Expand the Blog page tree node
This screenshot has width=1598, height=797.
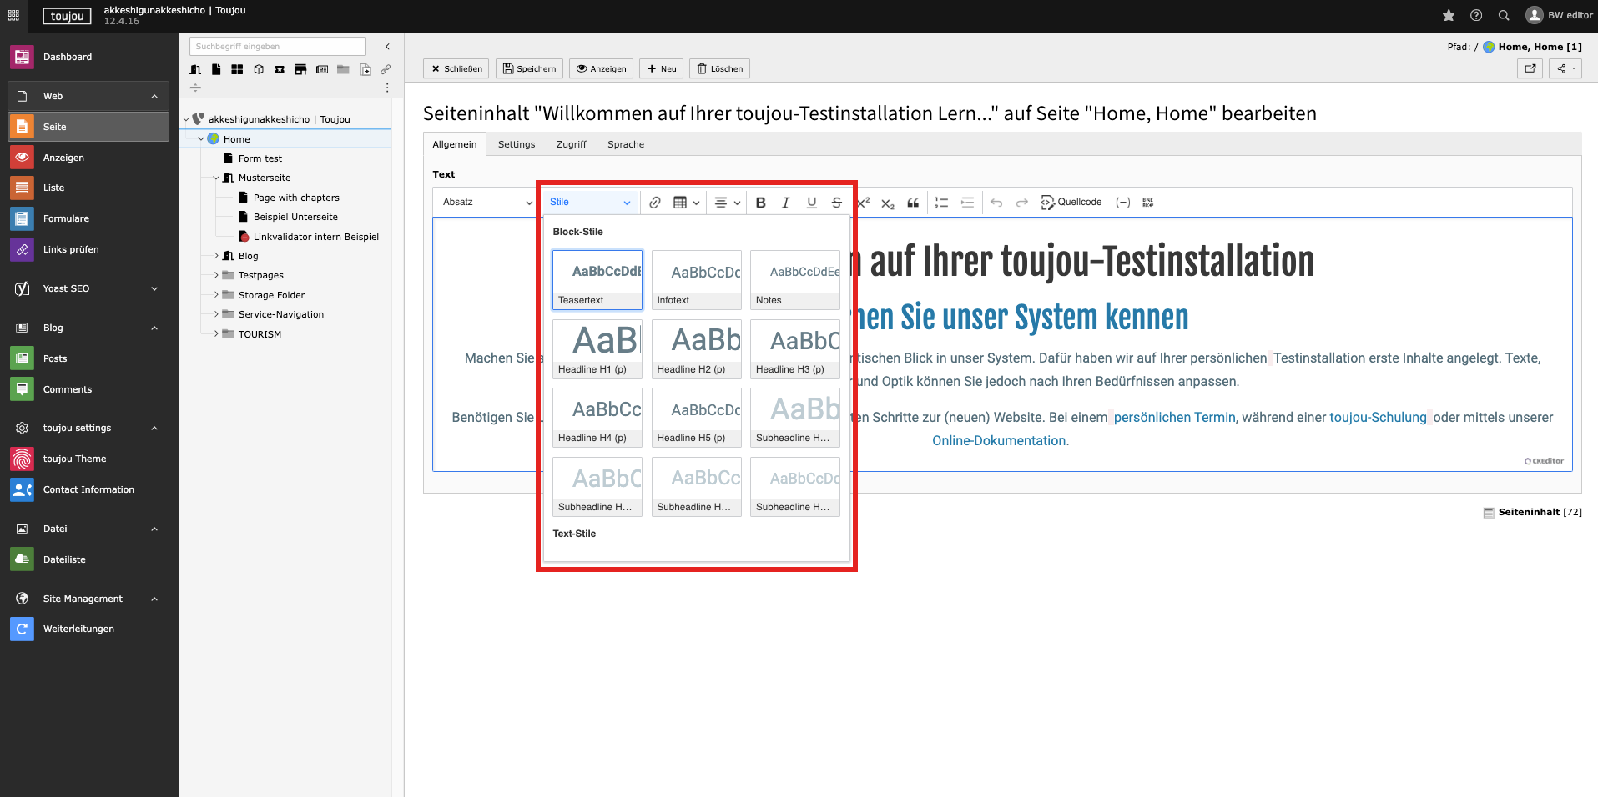(x=216, y=256)
